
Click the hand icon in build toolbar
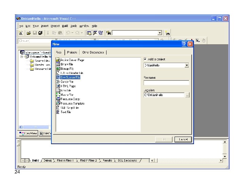(203, 40)
